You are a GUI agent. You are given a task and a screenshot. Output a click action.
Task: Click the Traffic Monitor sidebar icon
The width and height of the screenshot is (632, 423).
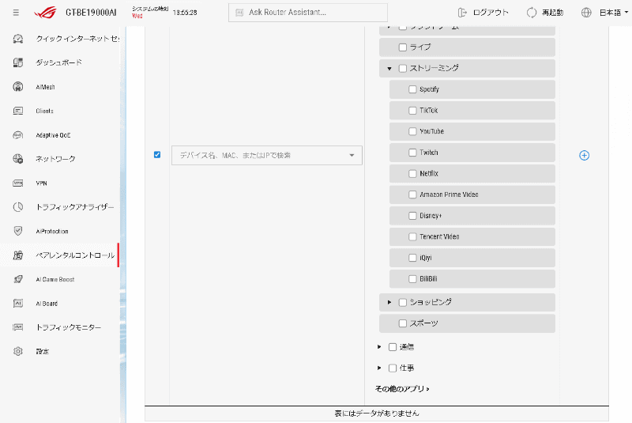[x=17, y=327]
